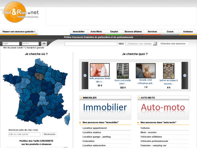Click the Tout & Rien.net logo
197x148 pixels.
click(20, 12)
